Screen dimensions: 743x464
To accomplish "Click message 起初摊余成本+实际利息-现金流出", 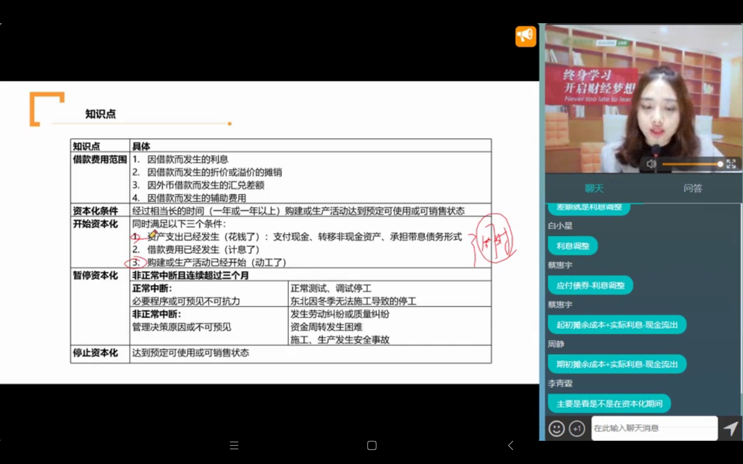I will (617, 325).
